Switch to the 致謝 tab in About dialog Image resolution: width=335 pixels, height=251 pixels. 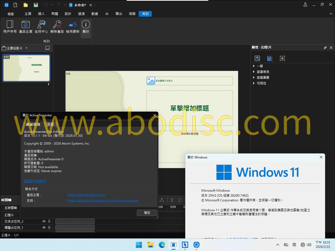pos(51,124)
